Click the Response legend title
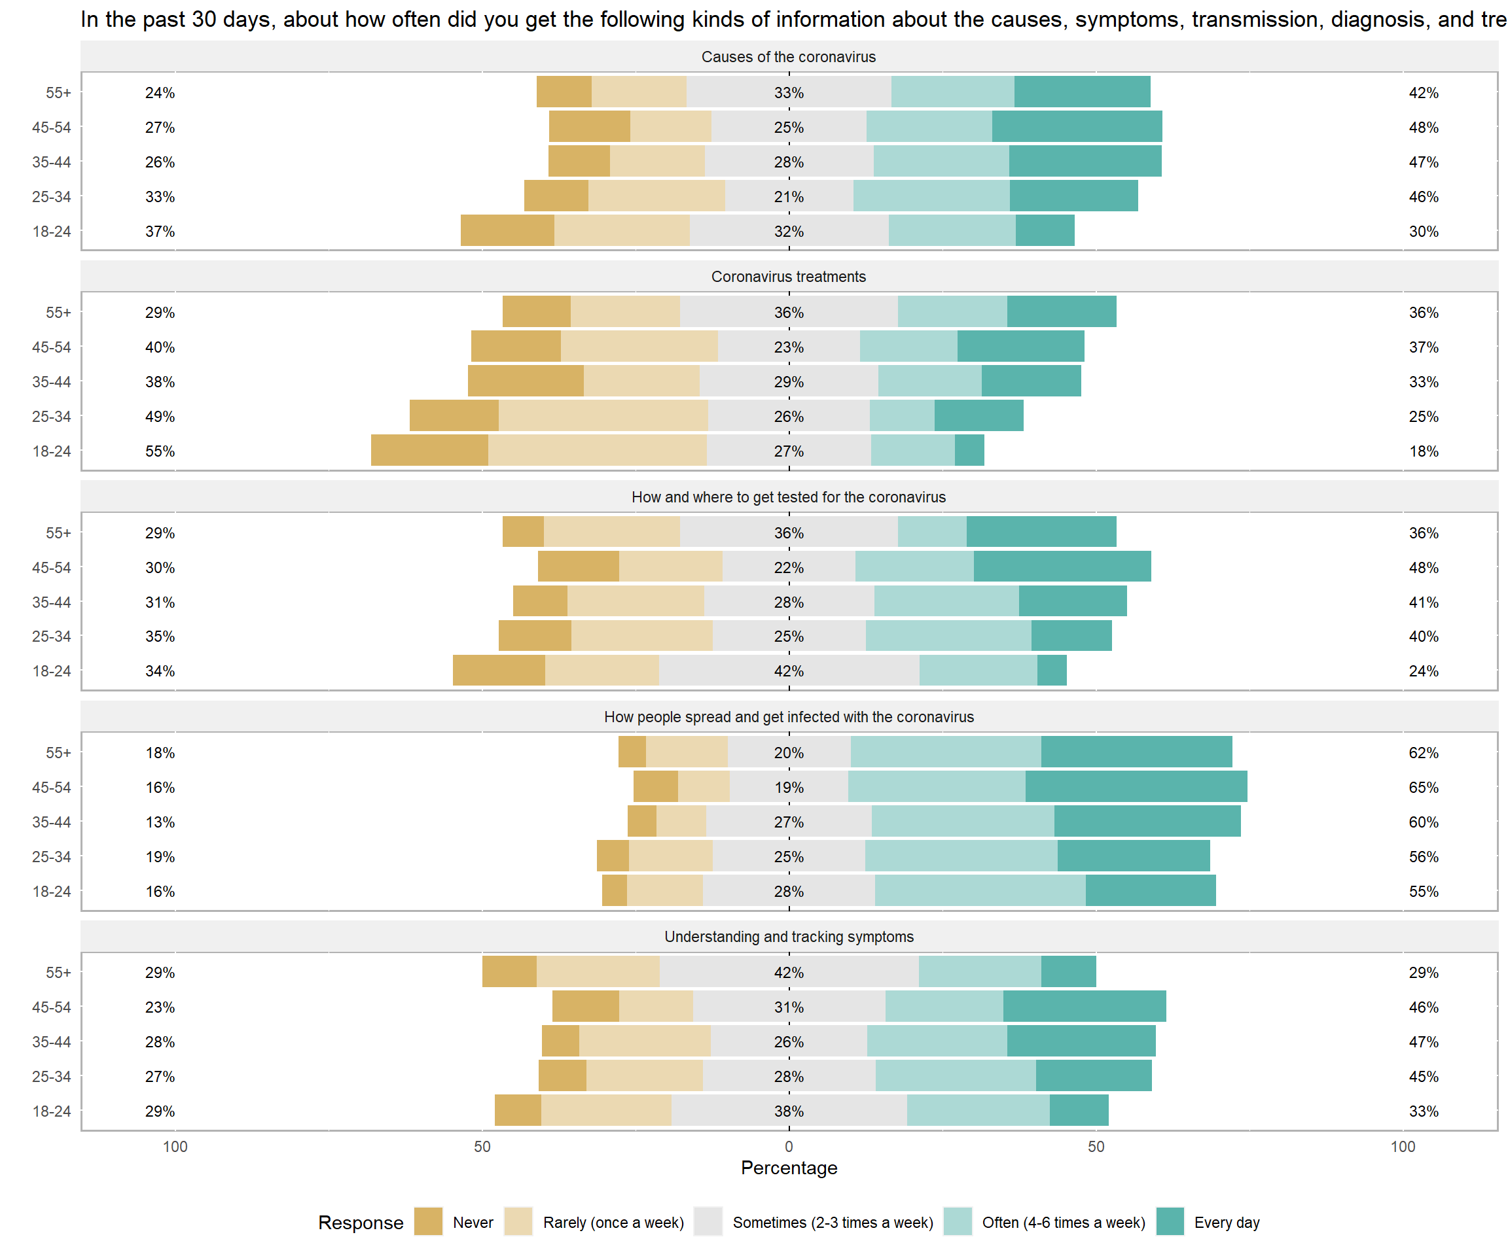This screenshot has width=1508, height=1256. (361, 1222)
